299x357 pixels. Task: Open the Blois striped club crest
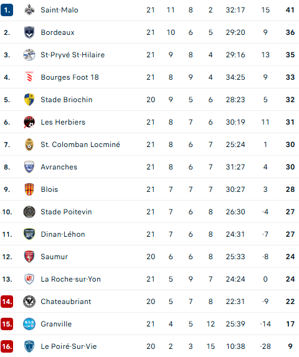click(x=29, y=189)
